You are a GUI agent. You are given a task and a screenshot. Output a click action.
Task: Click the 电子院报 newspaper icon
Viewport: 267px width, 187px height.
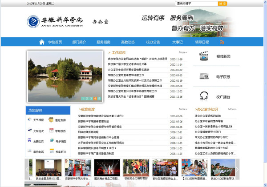(204, 76)
